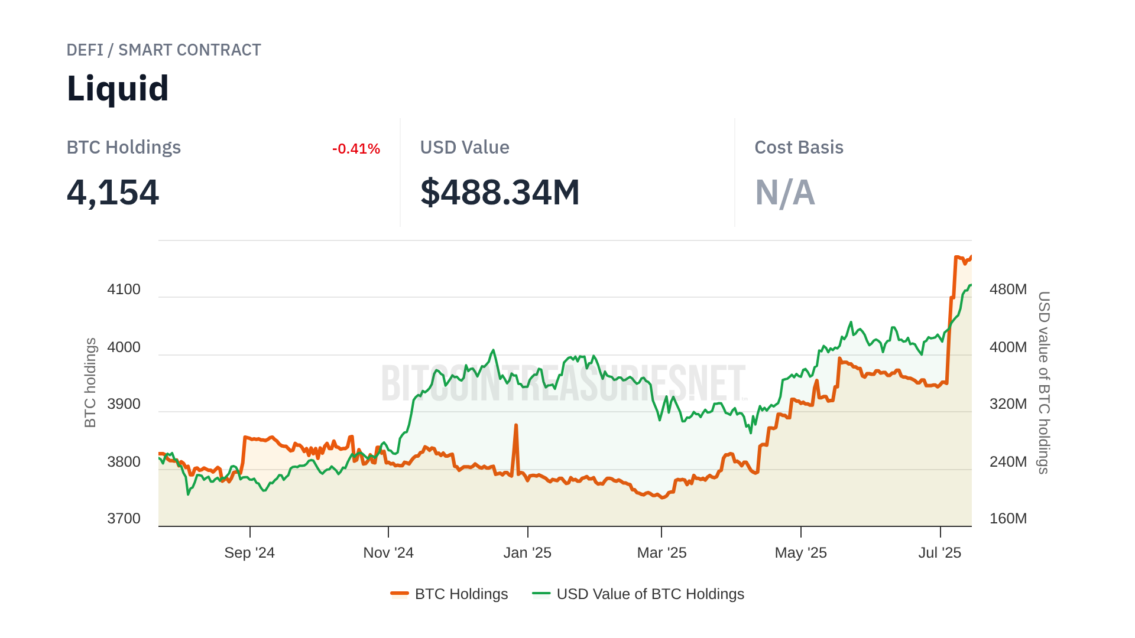Toggle the BTC Holdings legend series
The height and width of the screenshot is (638, 1135).
461,594
